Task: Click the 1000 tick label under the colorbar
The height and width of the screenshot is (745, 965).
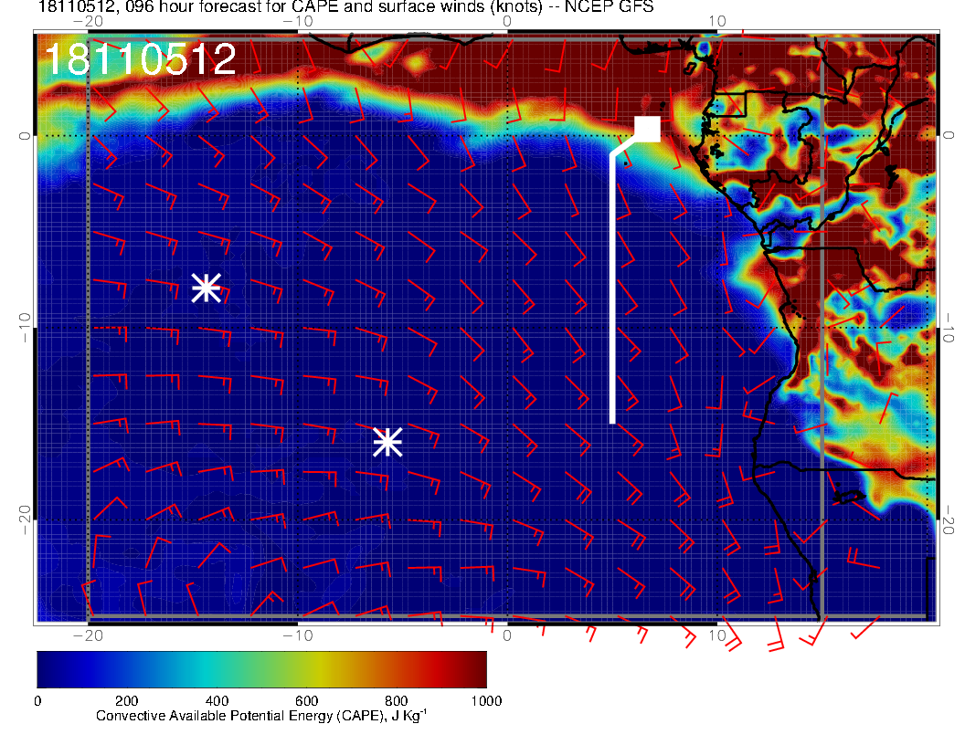Action: pos(485,701)
